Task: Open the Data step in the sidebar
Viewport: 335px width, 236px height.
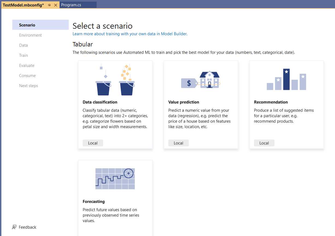Action: click(23, 45)
